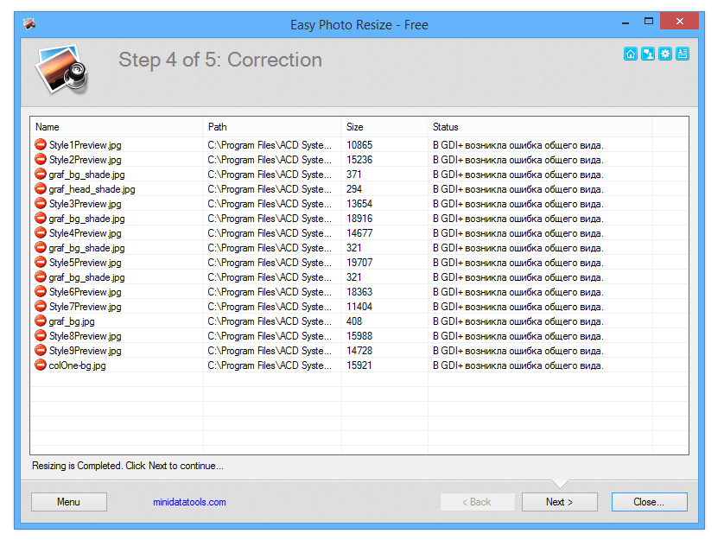This screenshot has height=540, width=724.
Task: Click the error icon beside Style2Preview.jpg
Action: [41, 159]
